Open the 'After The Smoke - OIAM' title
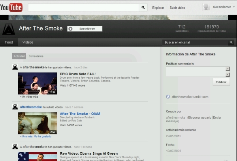The image size is (237, 161). click(80, 114)
